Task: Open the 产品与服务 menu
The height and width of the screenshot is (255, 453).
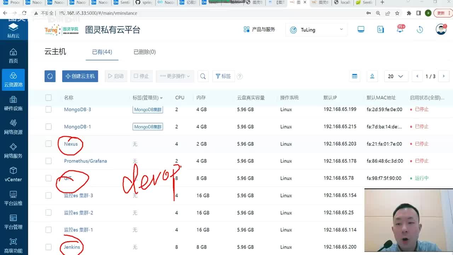Action: [259, 29]
